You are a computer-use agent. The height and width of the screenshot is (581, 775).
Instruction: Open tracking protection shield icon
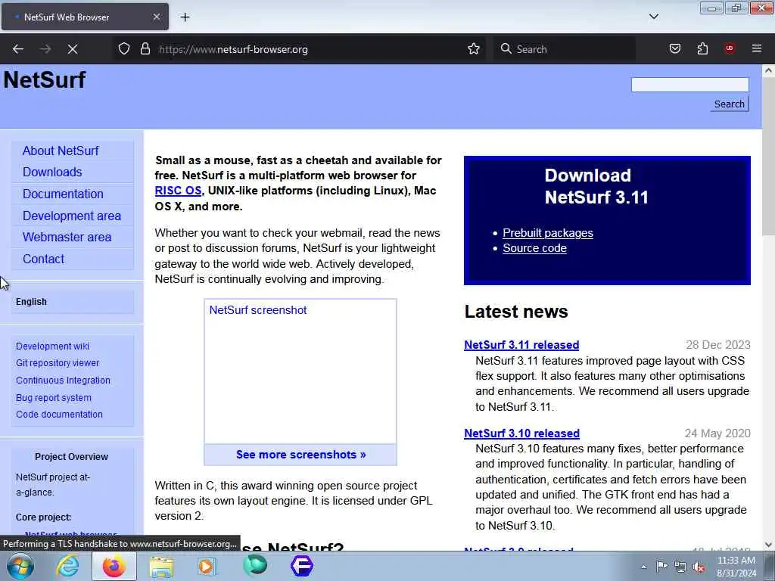click(124, 49)
